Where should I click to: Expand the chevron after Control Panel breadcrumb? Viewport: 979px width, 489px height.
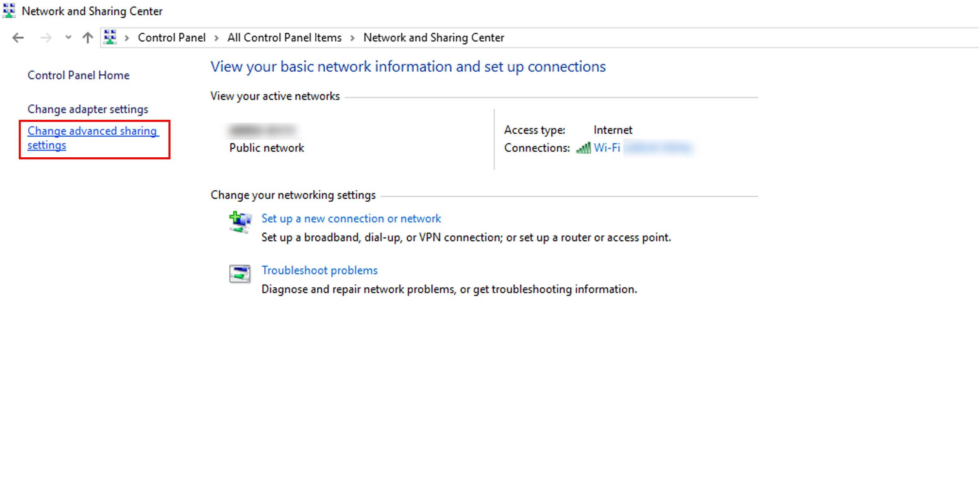tap(217, 38)
